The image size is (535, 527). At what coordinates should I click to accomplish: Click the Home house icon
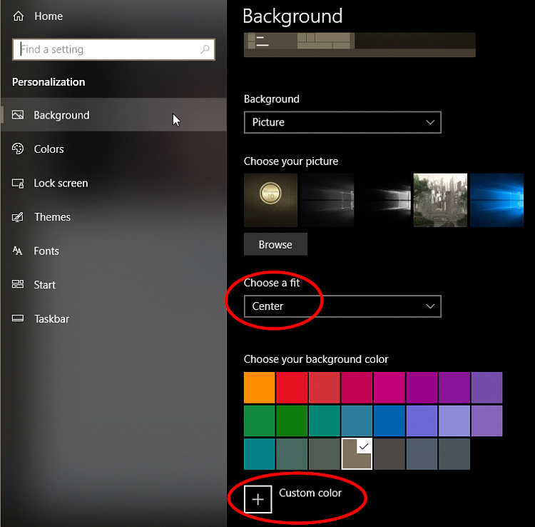click(19, 16)
